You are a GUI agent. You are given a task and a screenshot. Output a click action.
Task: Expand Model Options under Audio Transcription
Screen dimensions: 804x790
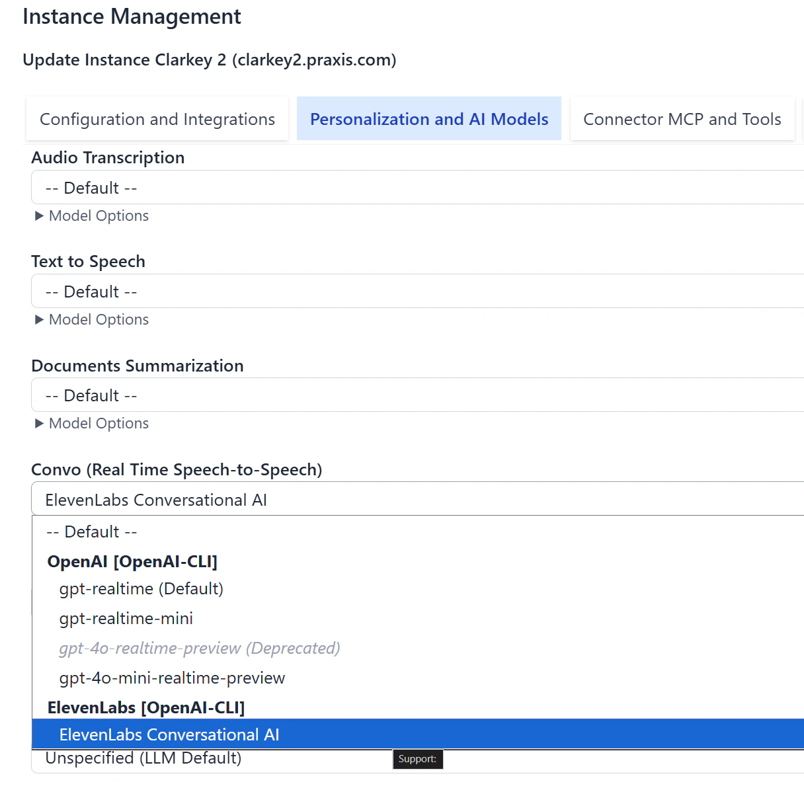pyautogui.click(x=92, y=216)
